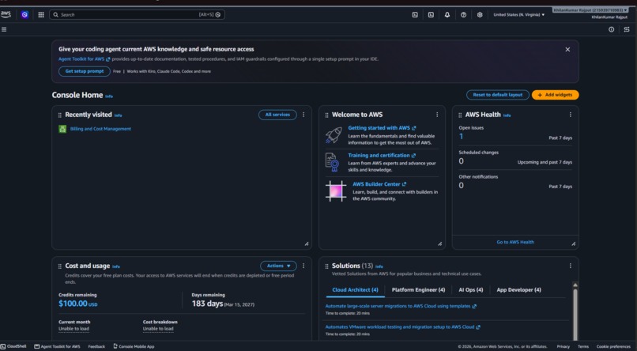Viewport: 637px width, 351px height.
Task: Open Welcome to AWS widget options menu
Action: 437,115
